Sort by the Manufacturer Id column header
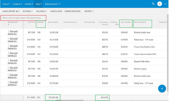 (13, 23)
